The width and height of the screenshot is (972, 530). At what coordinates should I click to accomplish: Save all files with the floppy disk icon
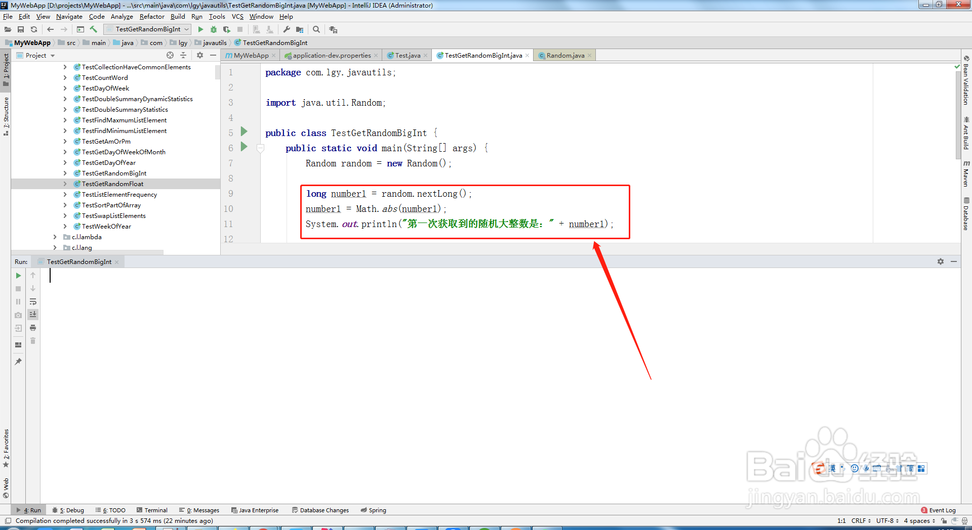coord(21,29)
